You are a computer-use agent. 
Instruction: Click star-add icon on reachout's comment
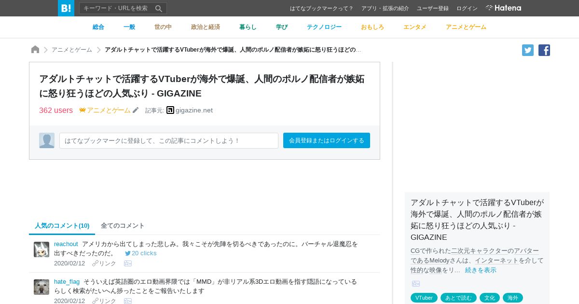pos(128,263)
